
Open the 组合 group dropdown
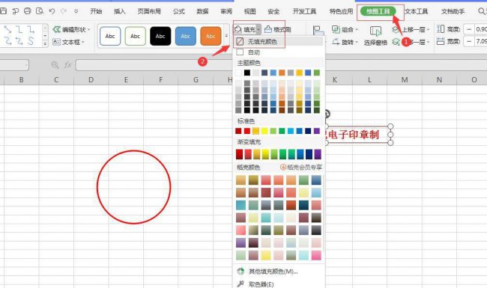(x=345, y=29)
